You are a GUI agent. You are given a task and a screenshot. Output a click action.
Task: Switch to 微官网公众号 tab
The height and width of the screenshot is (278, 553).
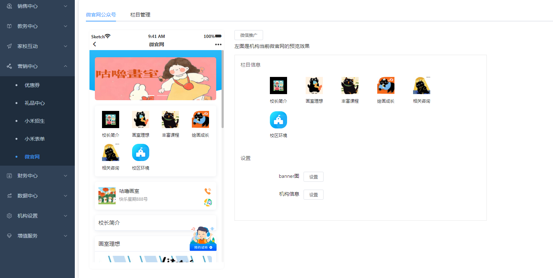(x=101, y=15)
